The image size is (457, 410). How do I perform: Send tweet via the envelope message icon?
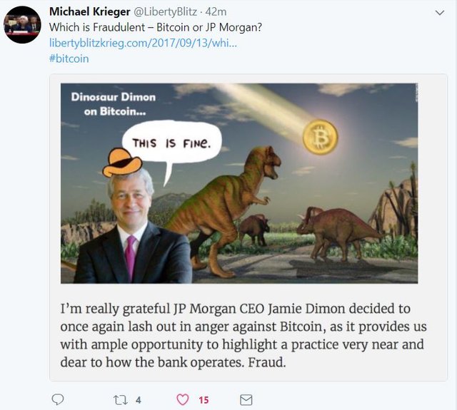pyautogui.click(x=246, y=400)
